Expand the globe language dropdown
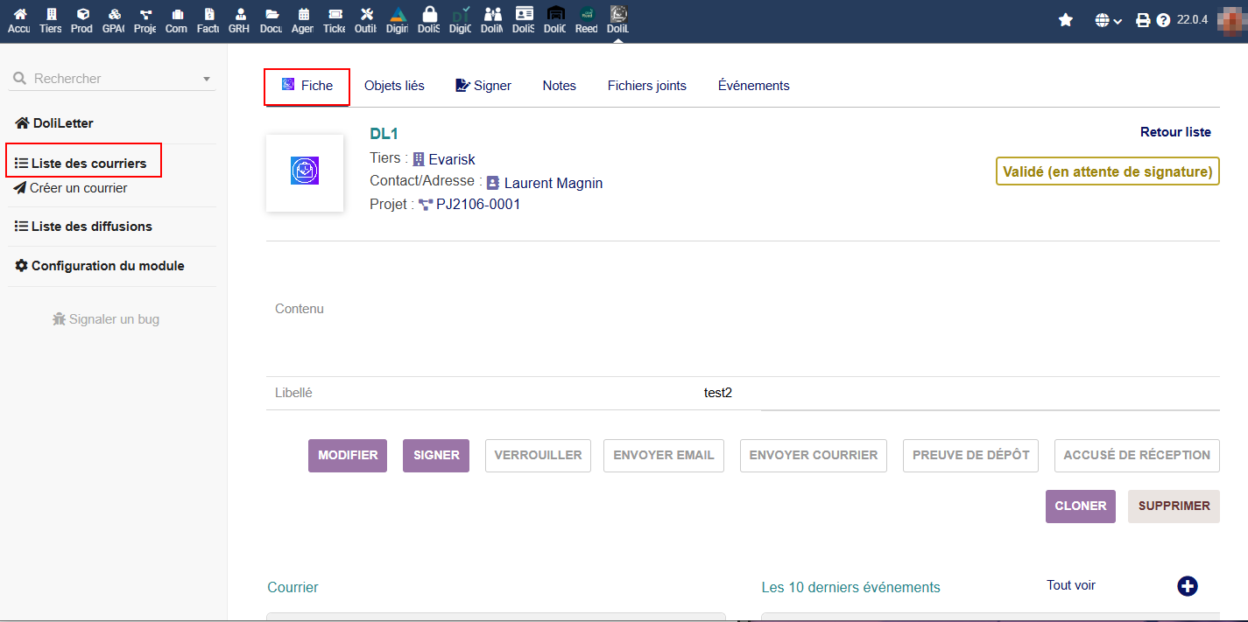This screenshot has width=1248, height=622. point(1108,20)
